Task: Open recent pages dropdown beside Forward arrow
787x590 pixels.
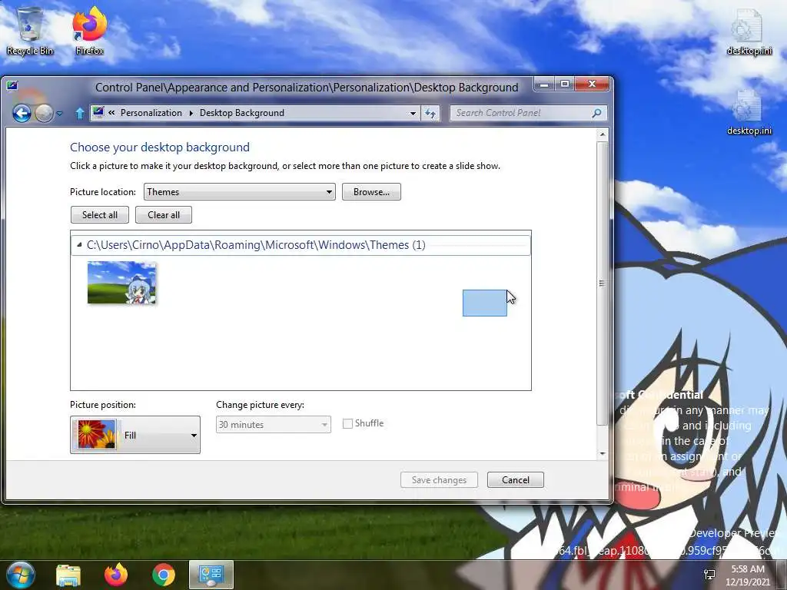Action: coord(60,114)
